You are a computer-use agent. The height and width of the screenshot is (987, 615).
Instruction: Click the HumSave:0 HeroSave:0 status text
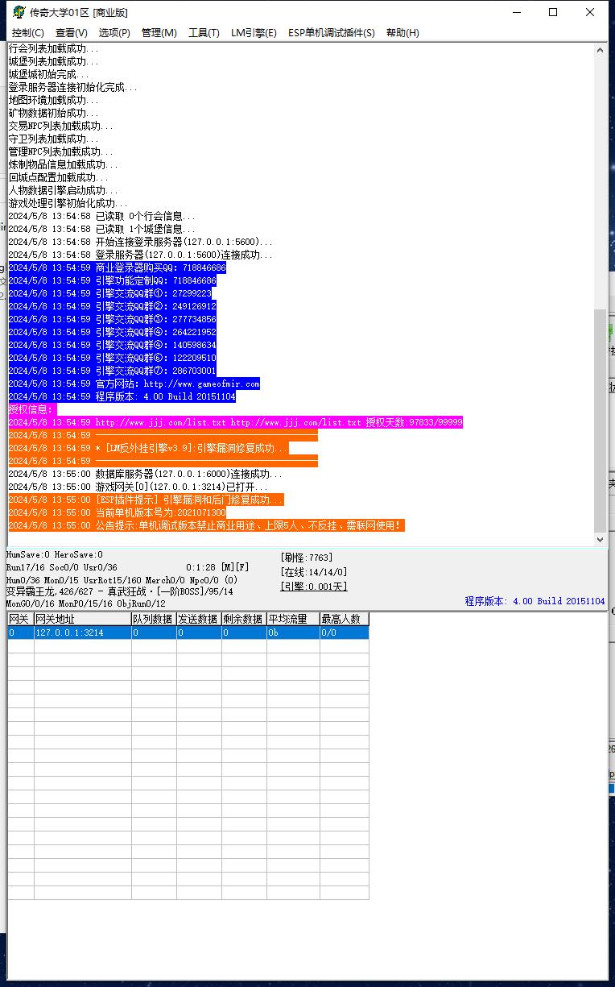[55, 554]
